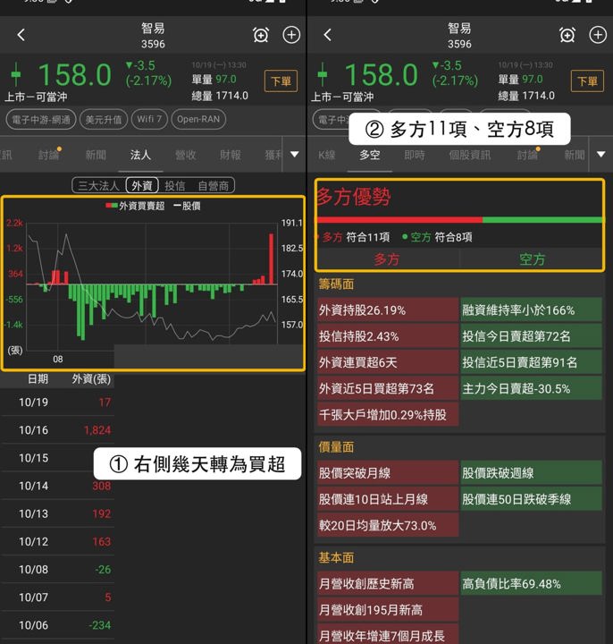This screenshot has width=613, height=644.
Task: Tap 投信今日賣超第72名 item
Action: pyautogui.click(x=531, y=336)
